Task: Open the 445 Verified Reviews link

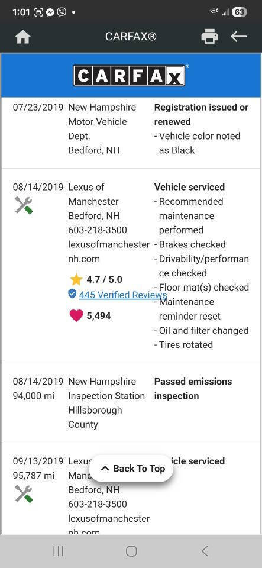Action: point(123,295)
